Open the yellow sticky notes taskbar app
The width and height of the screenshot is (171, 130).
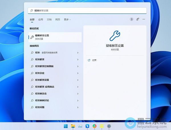coord(101,126)
